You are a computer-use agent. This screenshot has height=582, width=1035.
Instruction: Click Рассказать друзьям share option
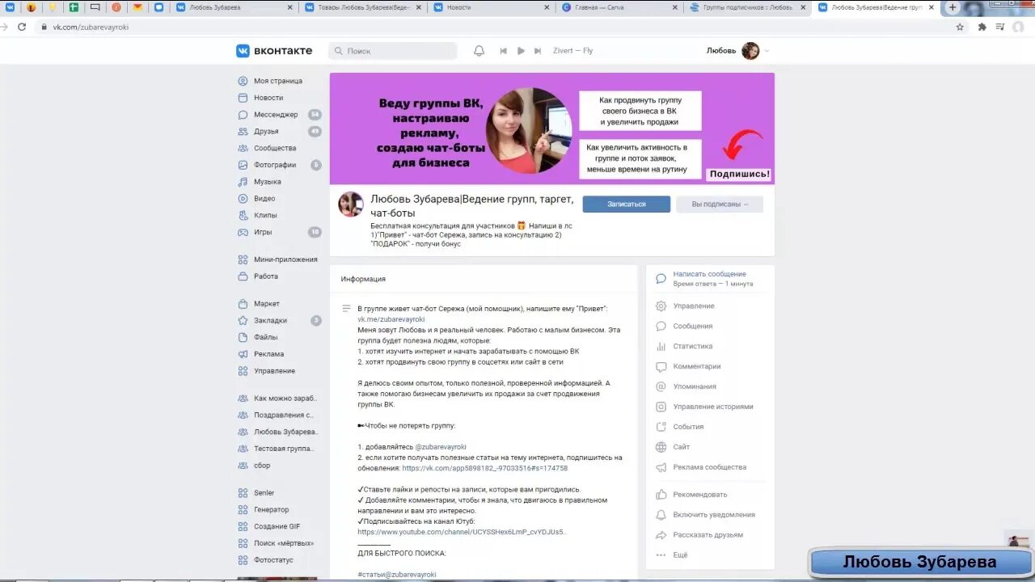tap(710, 535)
